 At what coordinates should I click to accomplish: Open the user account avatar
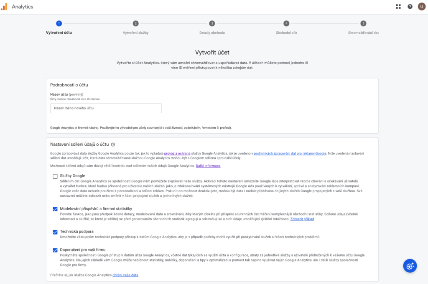tap(421, 7)
